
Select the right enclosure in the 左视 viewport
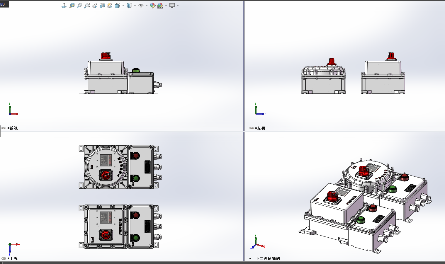(383, 74)
